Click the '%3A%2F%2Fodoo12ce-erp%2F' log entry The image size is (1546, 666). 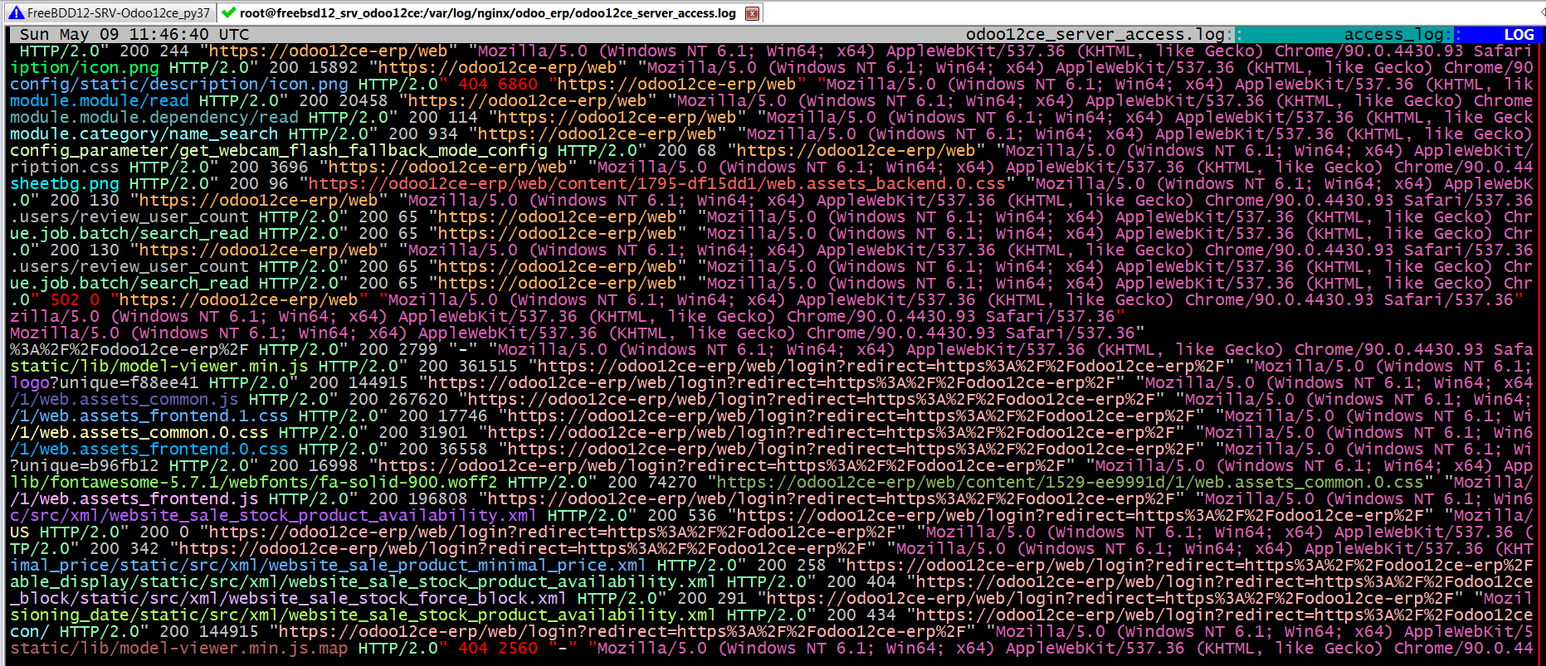point(129,349)
